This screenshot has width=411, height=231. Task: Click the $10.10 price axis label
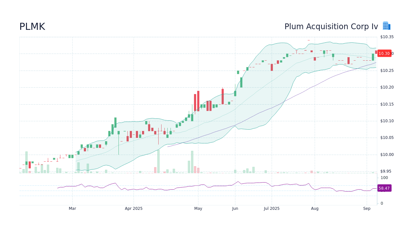coord(387,121)
